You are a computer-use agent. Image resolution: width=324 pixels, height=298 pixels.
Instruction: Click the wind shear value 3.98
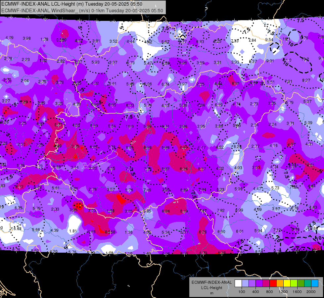point(27,38)
